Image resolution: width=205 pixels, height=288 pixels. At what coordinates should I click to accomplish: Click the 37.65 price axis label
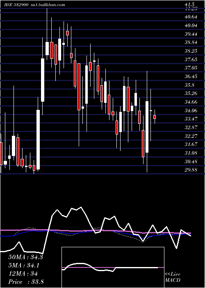(x=191, y=60)
